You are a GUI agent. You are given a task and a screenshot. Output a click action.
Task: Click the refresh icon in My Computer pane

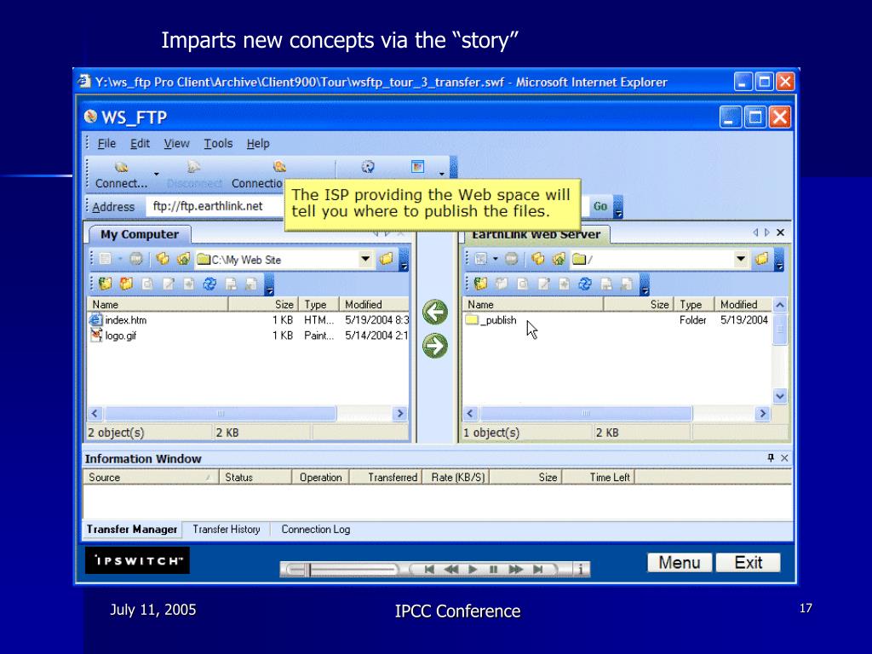[209, 284]
